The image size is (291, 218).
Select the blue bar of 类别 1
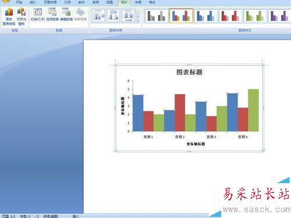pyautogui.click(x=138, y=113)
